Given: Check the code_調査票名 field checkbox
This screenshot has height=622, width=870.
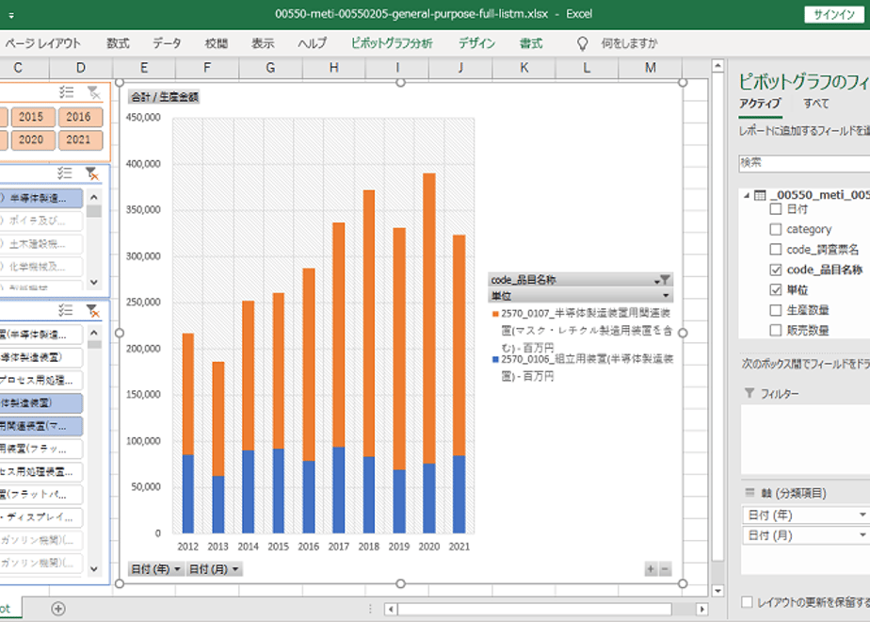Looking at the screenshot, I should [776, 250].
